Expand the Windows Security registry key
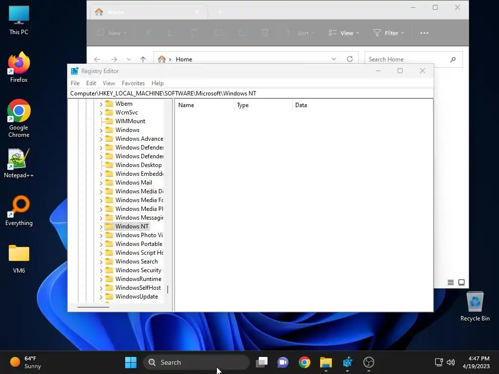The height and width of the screenshot is (374, 499). pyautogui.click(x=101, y=270)
